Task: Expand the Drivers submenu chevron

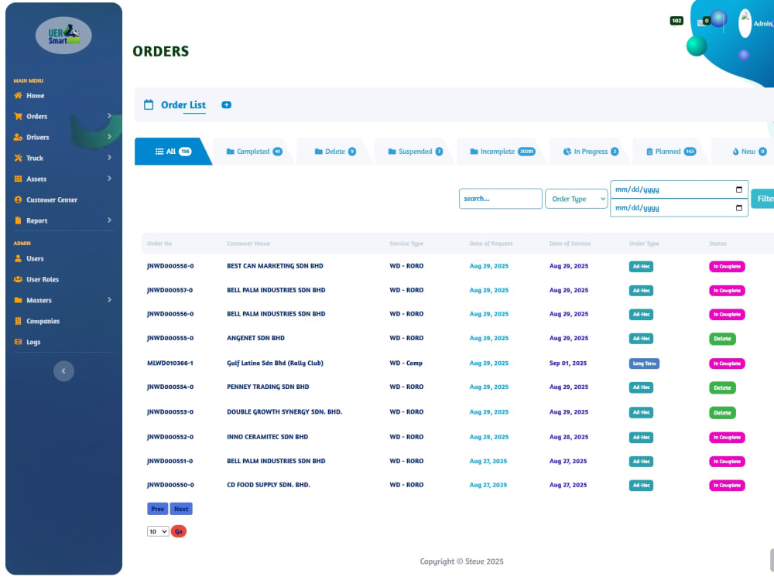Action: click(109, 137)
